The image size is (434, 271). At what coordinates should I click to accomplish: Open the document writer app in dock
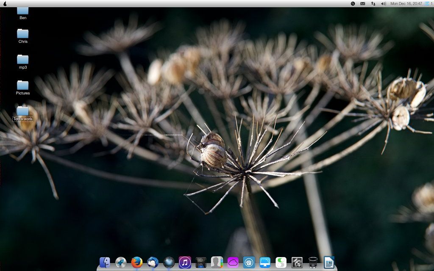(329, 263)
